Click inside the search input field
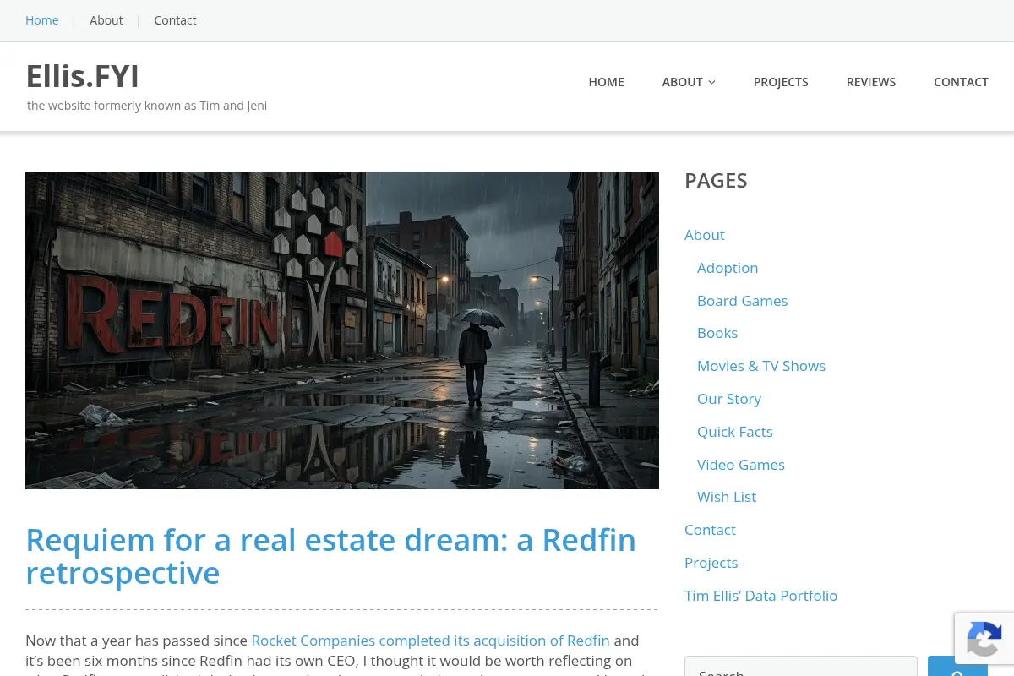This screenshot has height=676, width=1014. pos(801,666)
